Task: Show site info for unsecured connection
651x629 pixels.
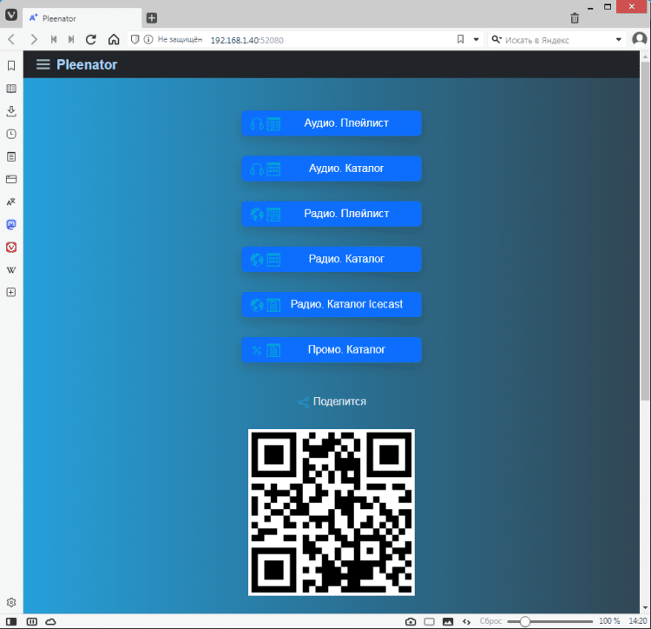Action: point(148,39)
